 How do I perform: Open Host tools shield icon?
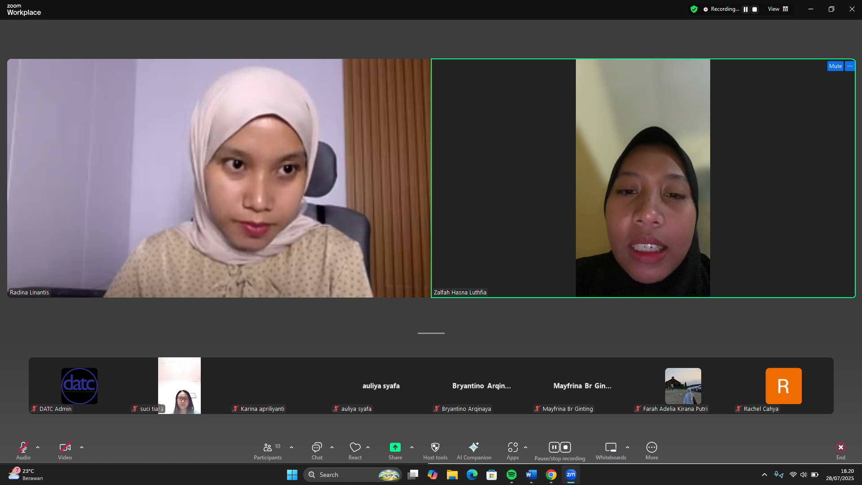pos(435,451)
